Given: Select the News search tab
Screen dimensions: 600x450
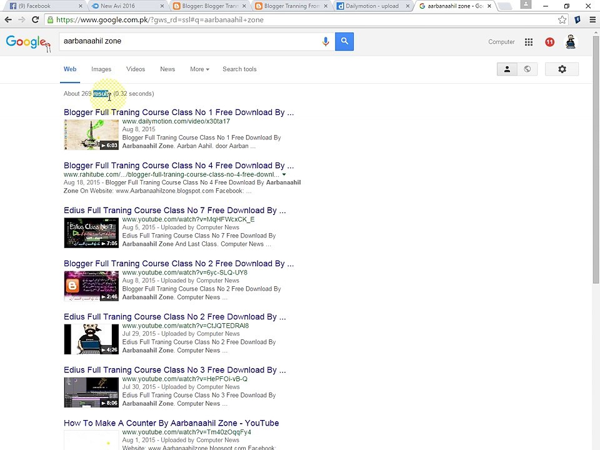Looking at the screenshot, I should 167,69.
